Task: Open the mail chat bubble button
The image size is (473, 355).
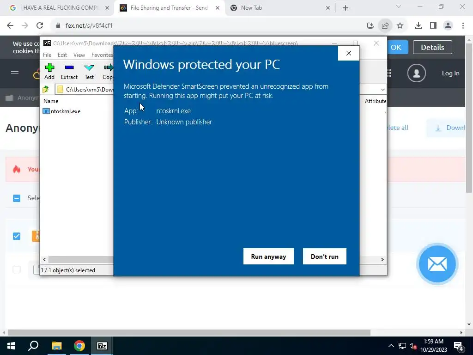Action: tap(437, 264)
